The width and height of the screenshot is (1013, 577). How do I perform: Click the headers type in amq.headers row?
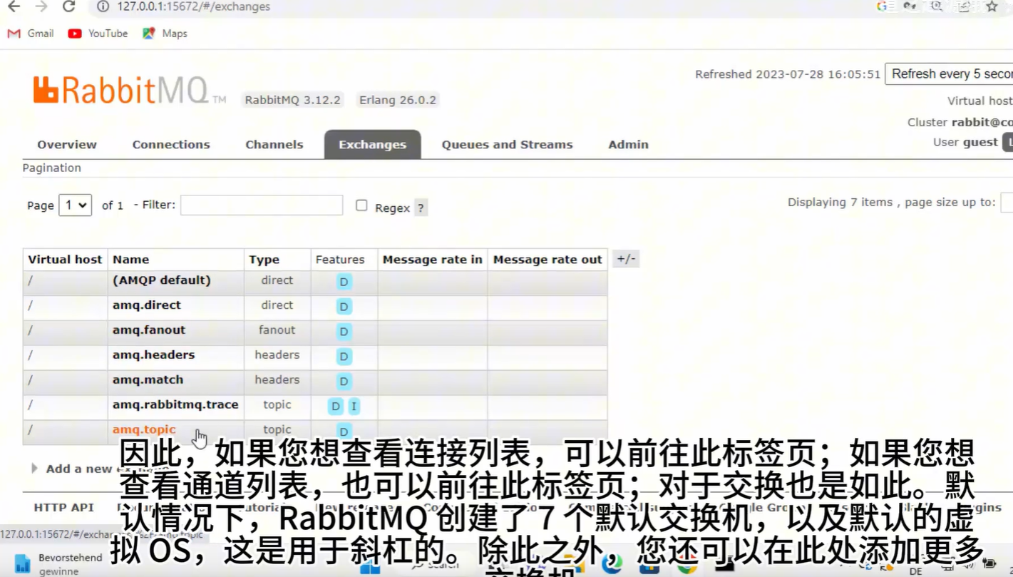[x=277, y=355]
